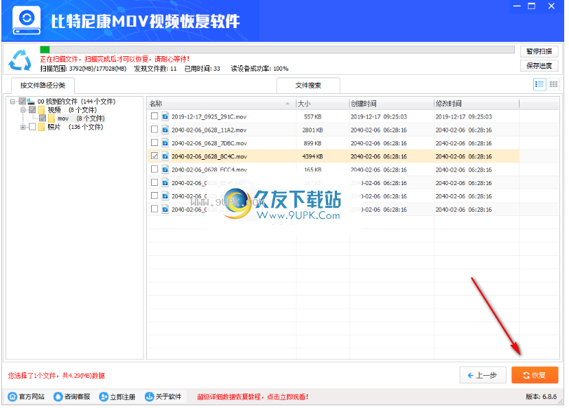Click the drive icon beside 找到的文件

[x=31, y=101]
